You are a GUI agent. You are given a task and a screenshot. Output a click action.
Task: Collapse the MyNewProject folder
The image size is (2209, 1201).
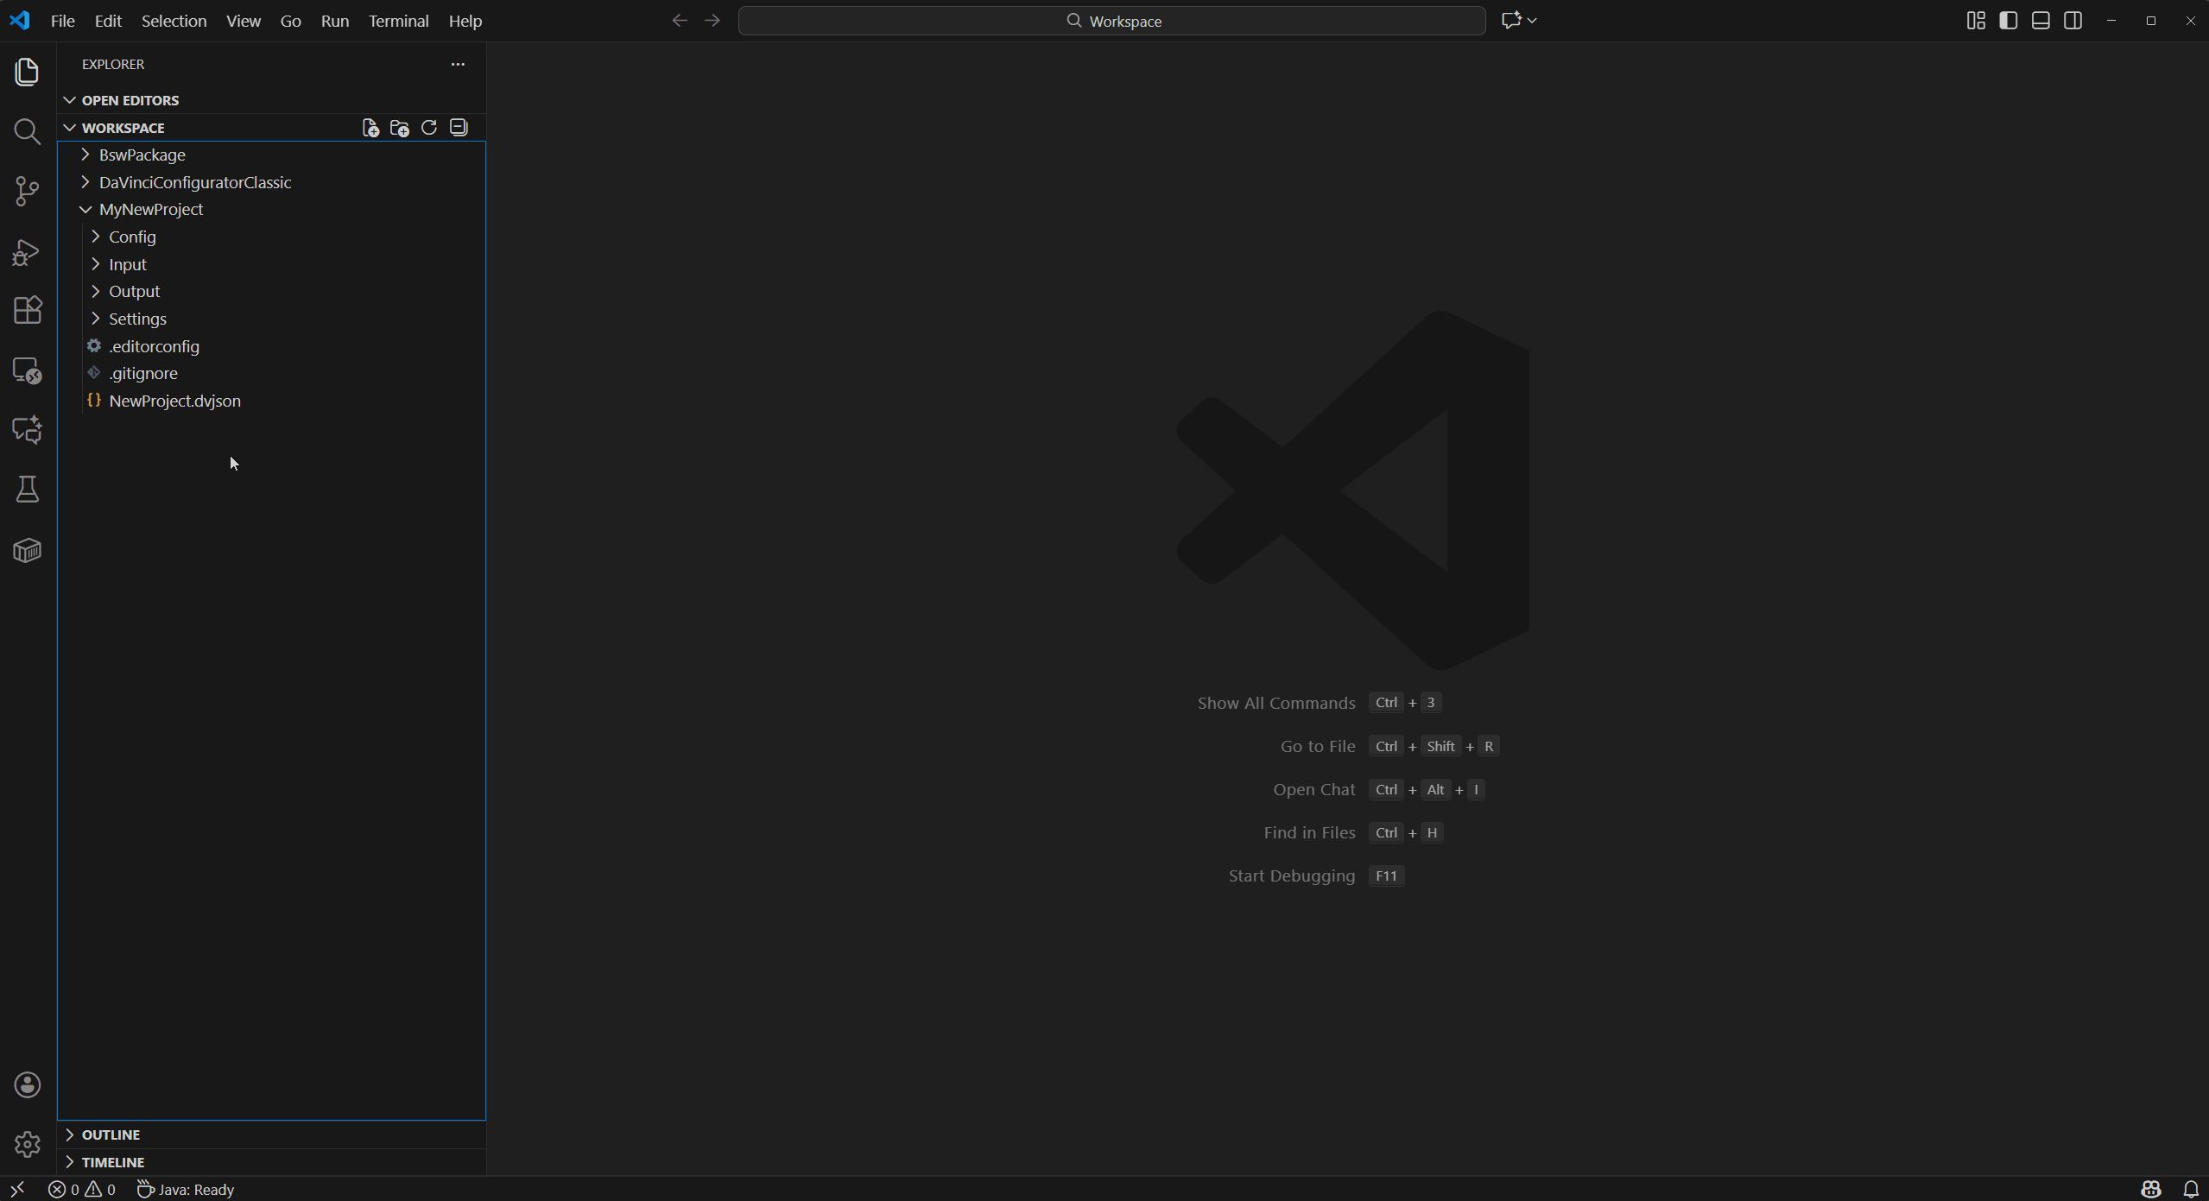pos(150,209)
